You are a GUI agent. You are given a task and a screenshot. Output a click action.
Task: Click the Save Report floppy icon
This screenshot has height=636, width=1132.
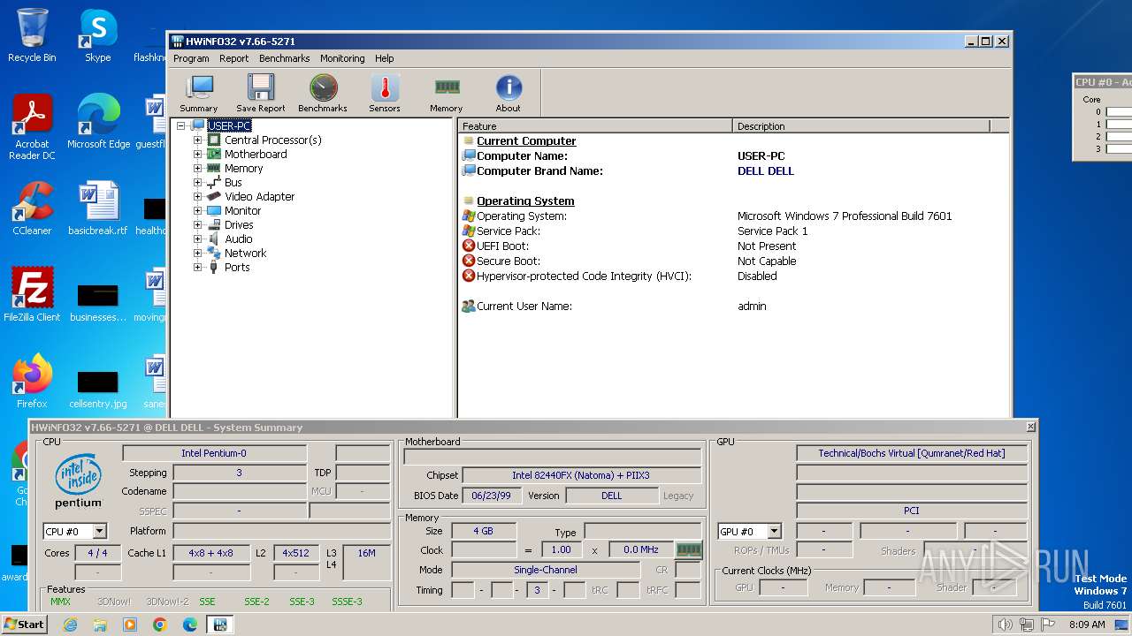coord(260,93)
